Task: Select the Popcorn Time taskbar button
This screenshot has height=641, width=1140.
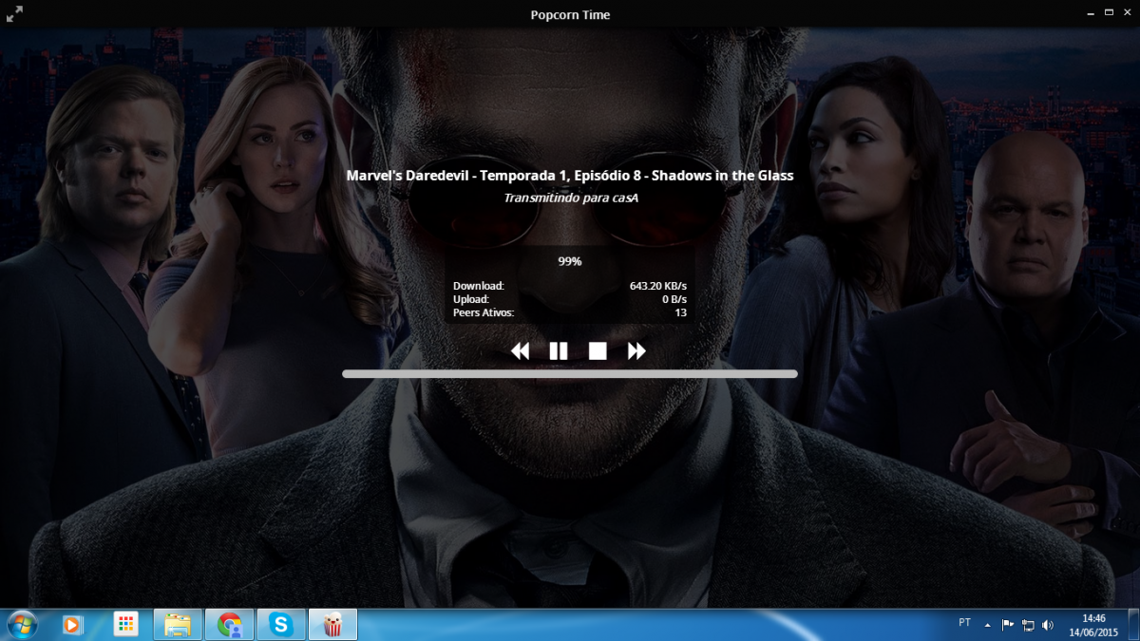Action: pos(332,625)
